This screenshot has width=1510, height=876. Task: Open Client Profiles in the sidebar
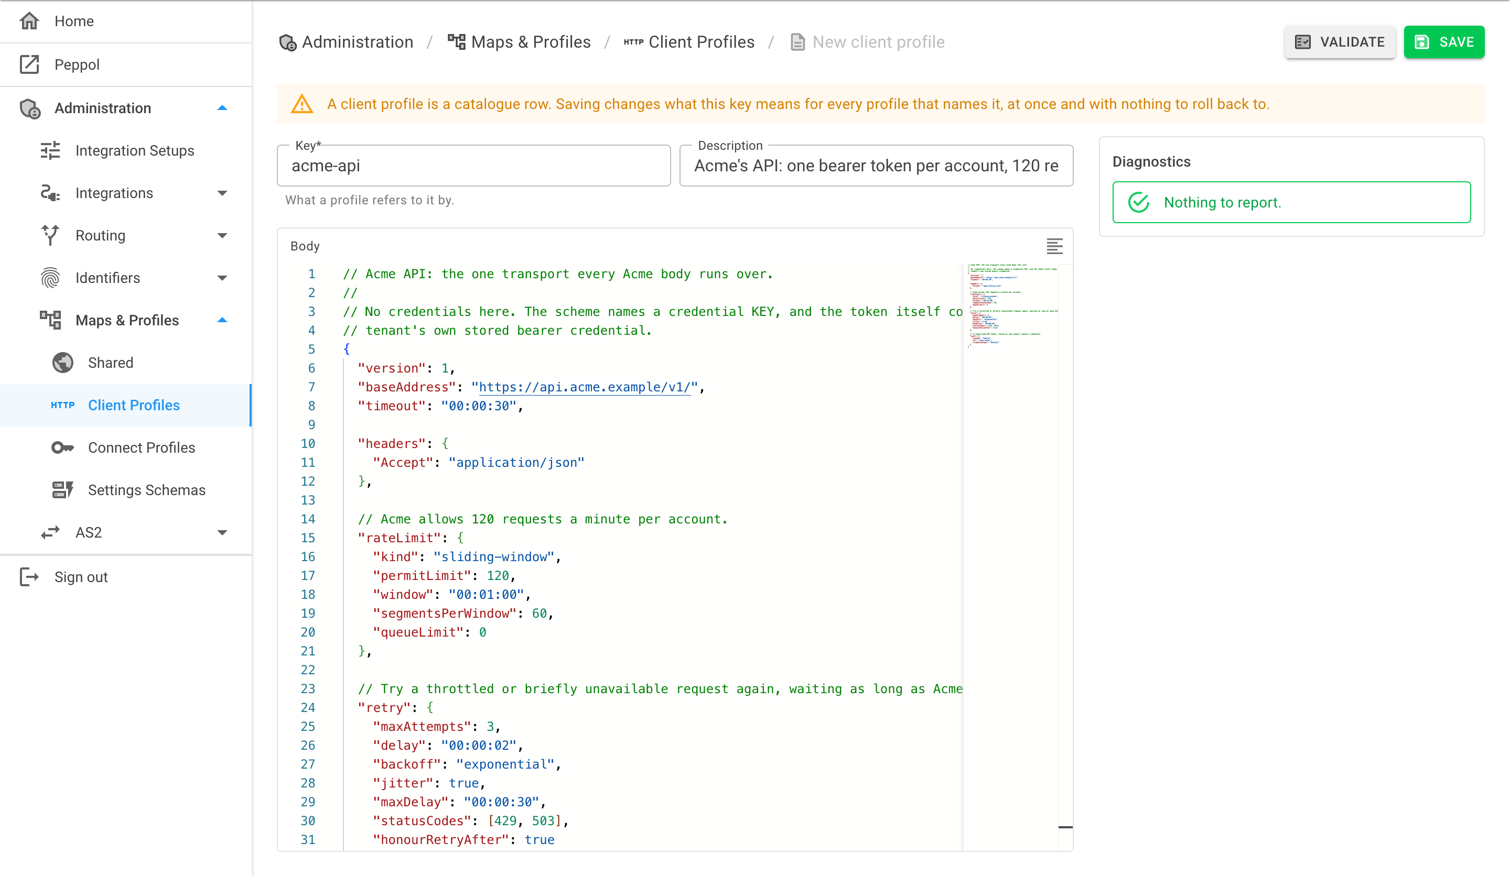[x=125, y=406]
